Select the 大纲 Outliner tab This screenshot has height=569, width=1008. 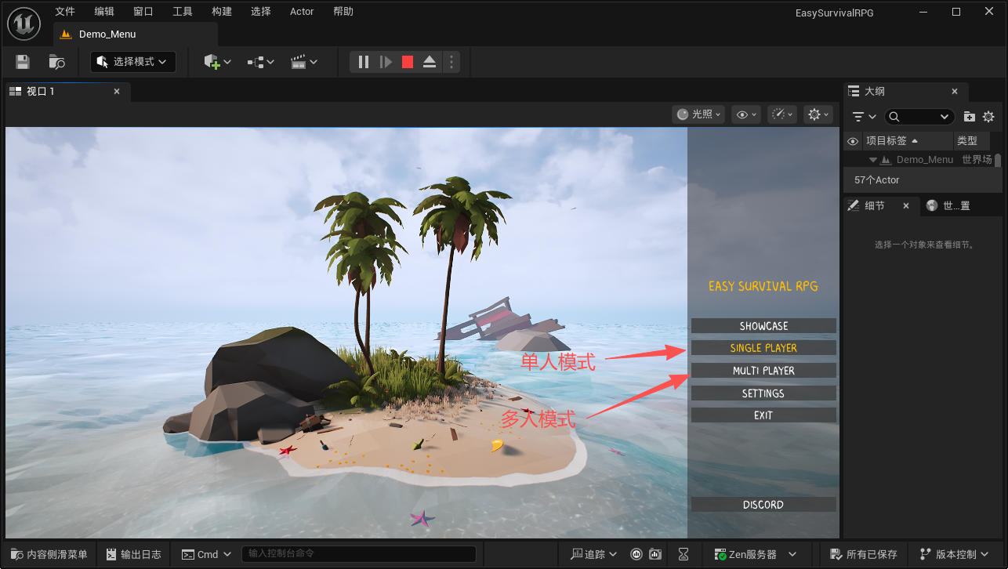coord(906,92)
